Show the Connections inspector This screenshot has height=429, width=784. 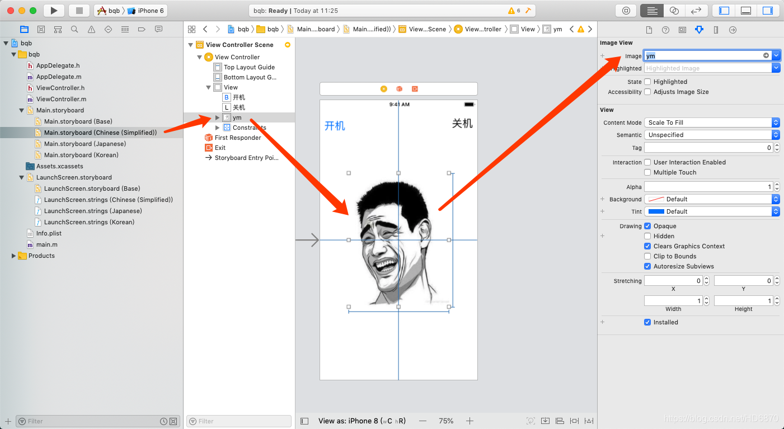(x=733, y=30)
